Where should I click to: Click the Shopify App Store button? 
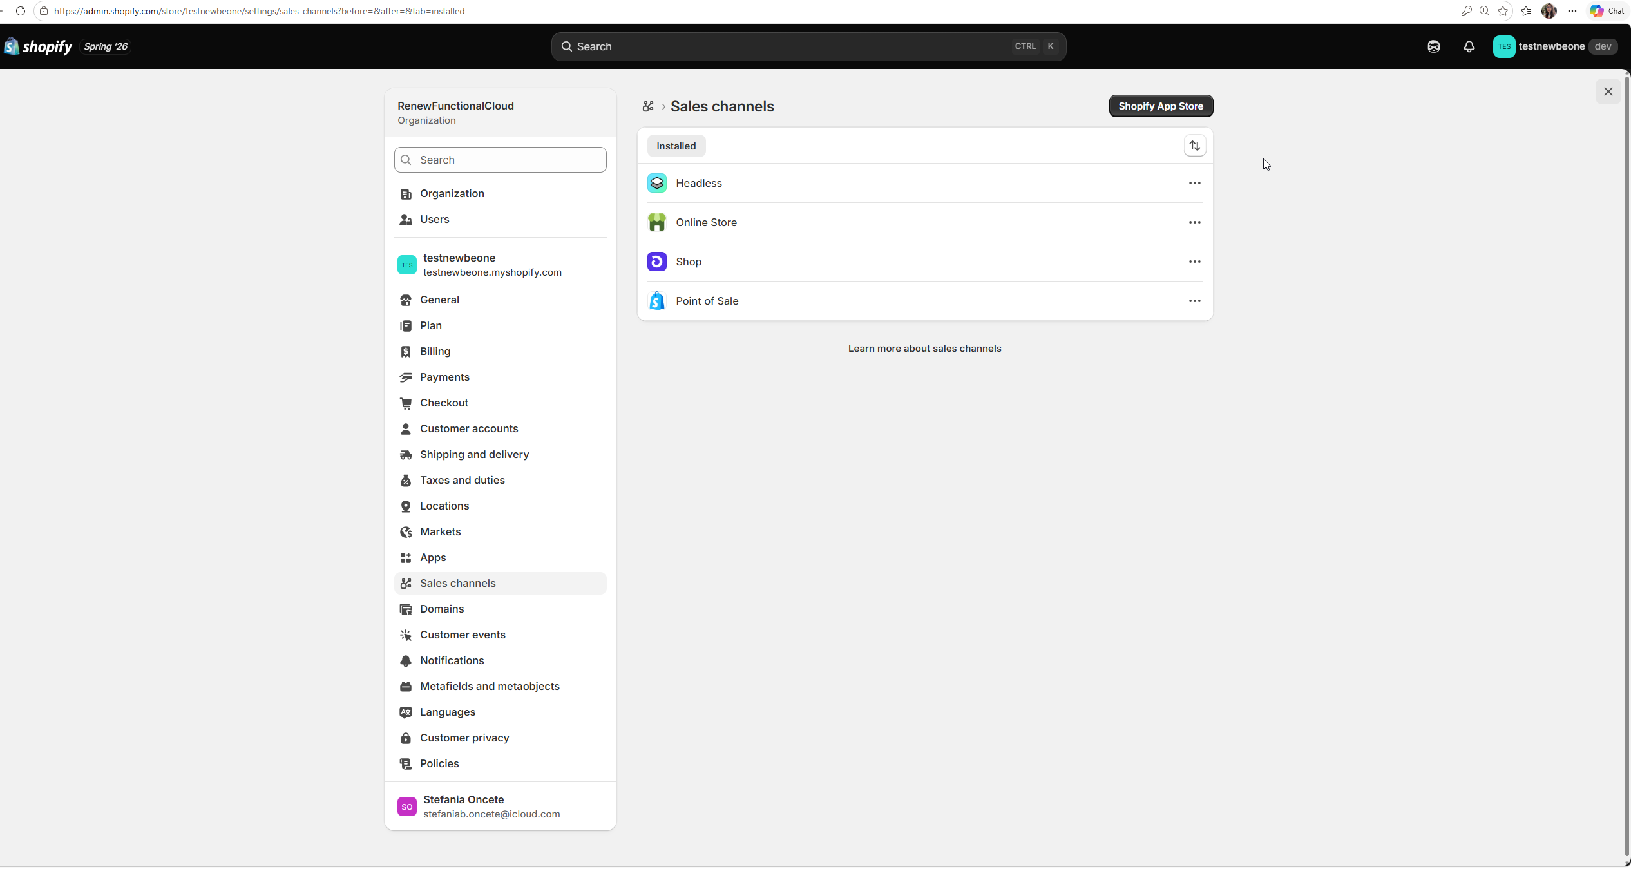1161,106
